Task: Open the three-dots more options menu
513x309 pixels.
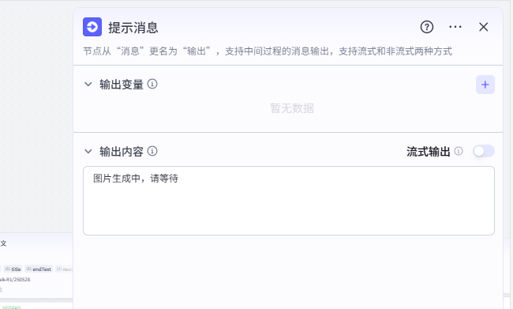Action: tap(455, 27)
